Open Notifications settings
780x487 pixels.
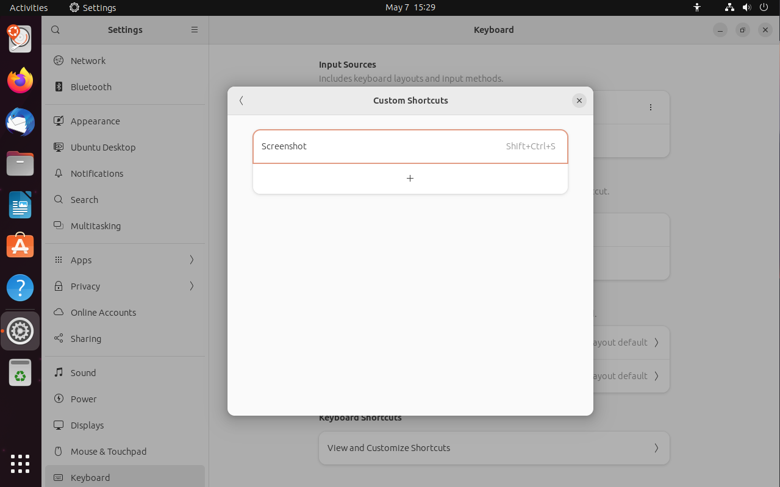[x=125, y=174]
